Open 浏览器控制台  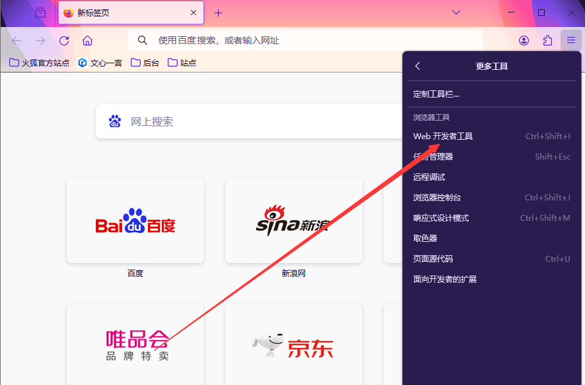pyautogui.click(x=492, y=198)
